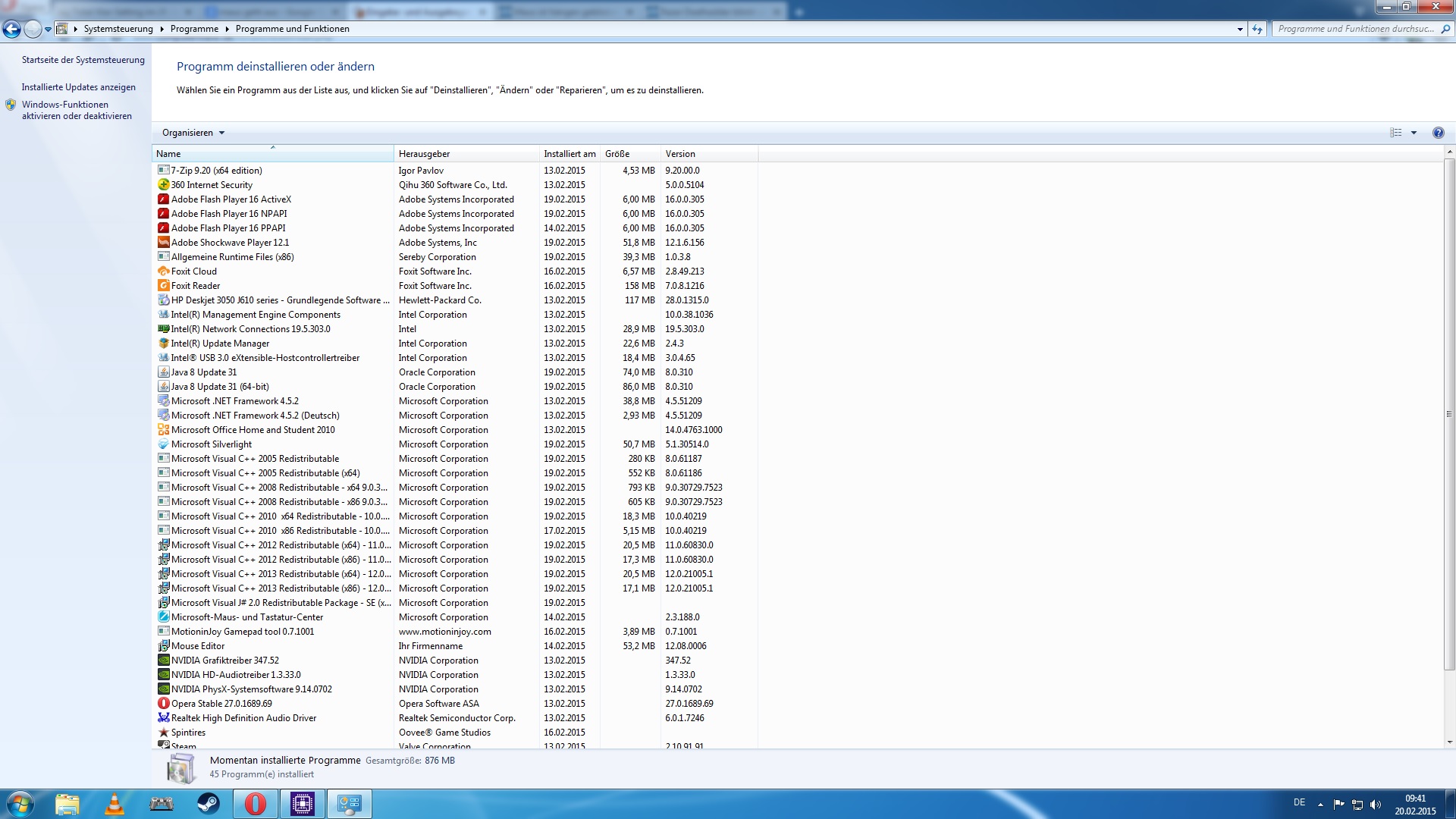
Task: Sort programs by Größe column
Action: pyautogui.click(x=630, y=154)
